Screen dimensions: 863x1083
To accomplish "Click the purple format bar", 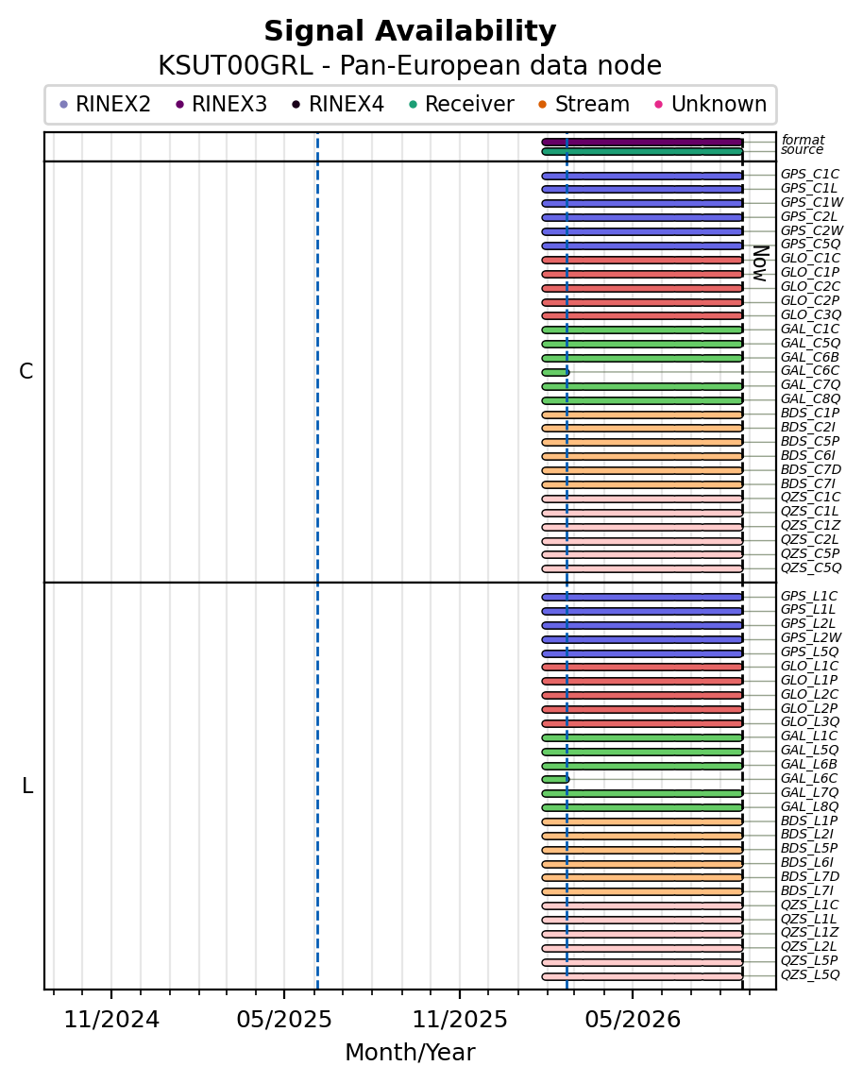I will pos(643,143).
